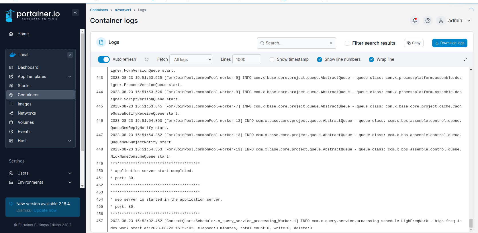
Task: Click into the Search logs field
Action: click(x=296, y=43)
